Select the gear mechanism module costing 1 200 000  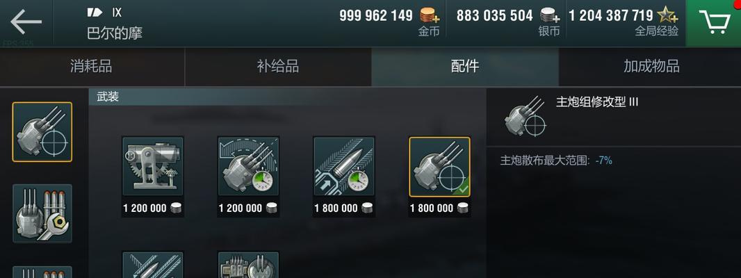(x=153, y=166)
